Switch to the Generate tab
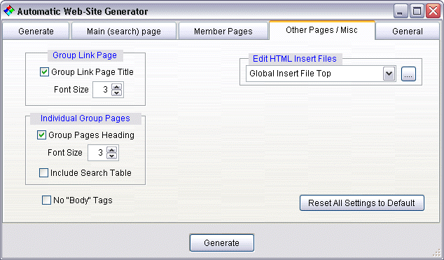444x260 pixels. 36,31
